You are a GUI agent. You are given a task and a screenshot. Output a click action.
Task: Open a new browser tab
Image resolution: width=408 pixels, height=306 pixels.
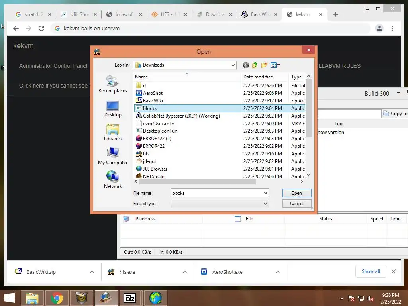pyautogui.click(x=335, y=14)
